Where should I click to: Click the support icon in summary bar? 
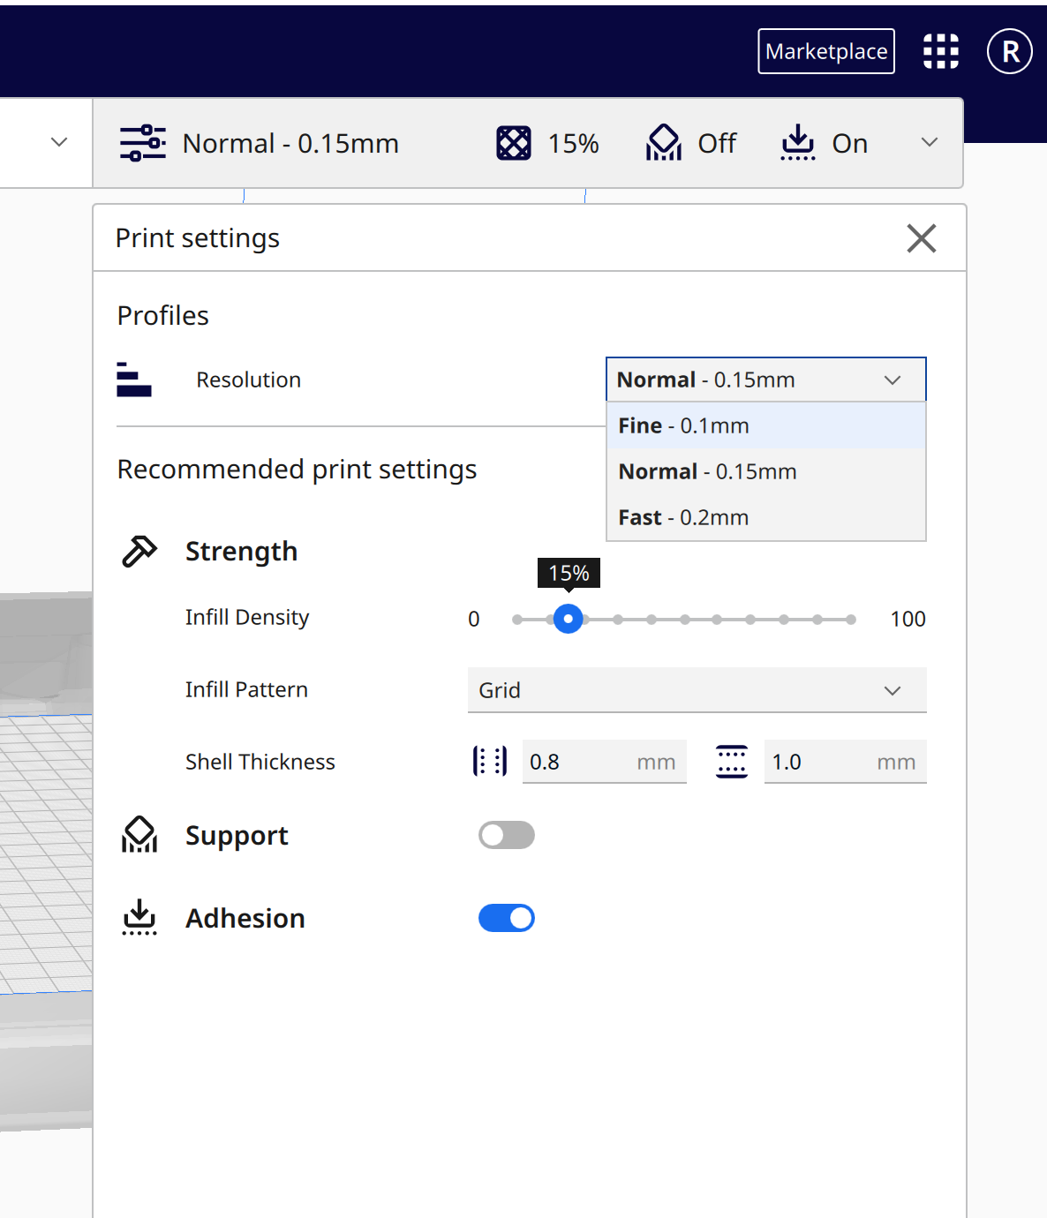pos(664,143)
